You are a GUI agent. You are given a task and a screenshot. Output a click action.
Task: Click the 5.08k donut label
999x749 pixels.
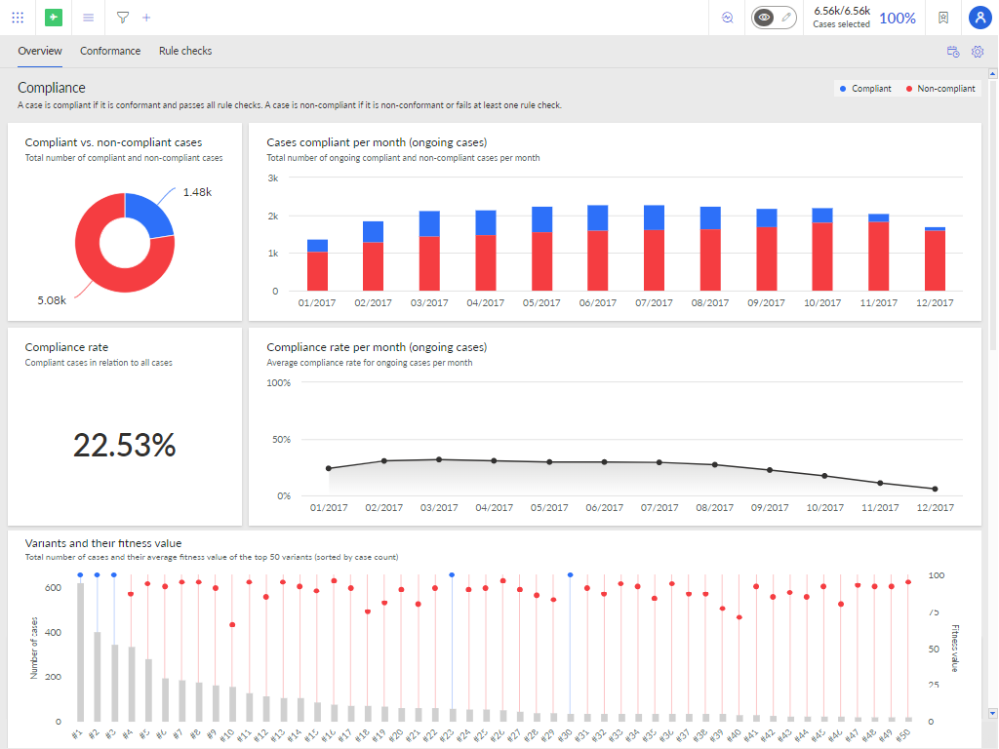pos(52,300)
